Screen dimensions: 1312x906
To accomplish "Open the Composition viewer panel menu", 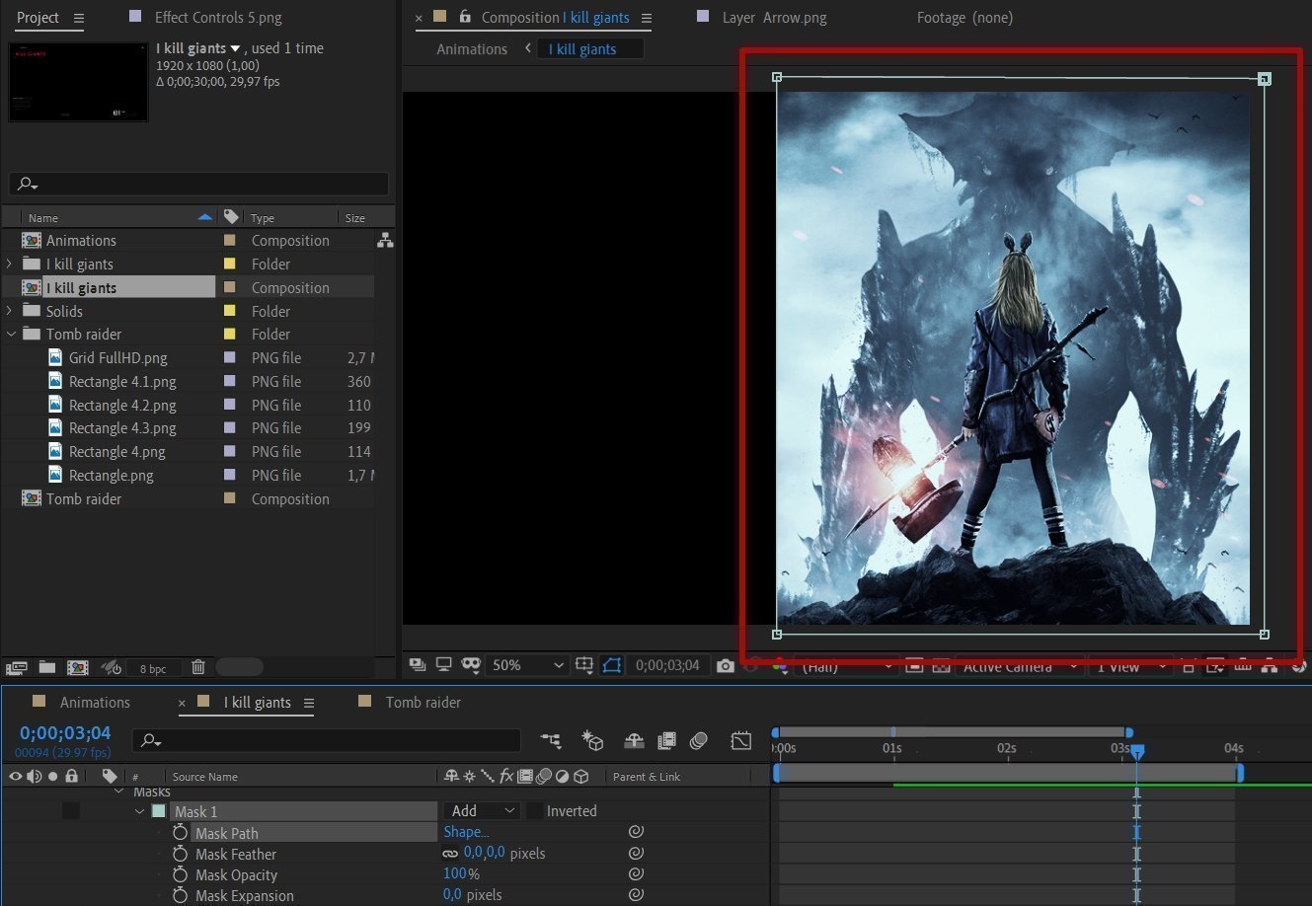I will pos(647,18).
